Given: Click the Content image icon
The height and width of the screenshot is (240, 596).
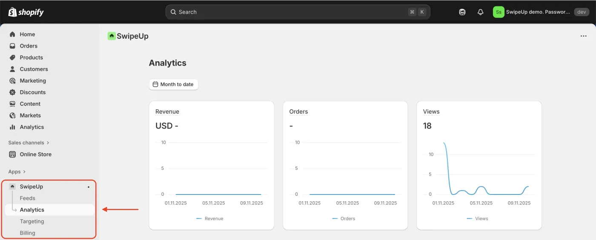Looking at the screenshot, I should point(12,104).
